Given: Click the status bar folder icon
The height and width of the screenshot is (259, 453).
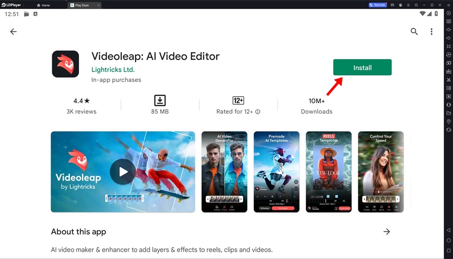Looking at the screenshot, I should [x=26, y=14].
